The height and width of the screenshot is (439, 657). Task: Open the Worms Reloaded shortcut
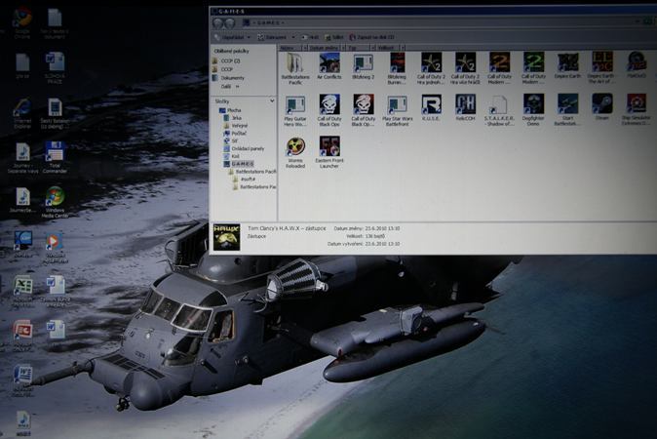point(295,152)
